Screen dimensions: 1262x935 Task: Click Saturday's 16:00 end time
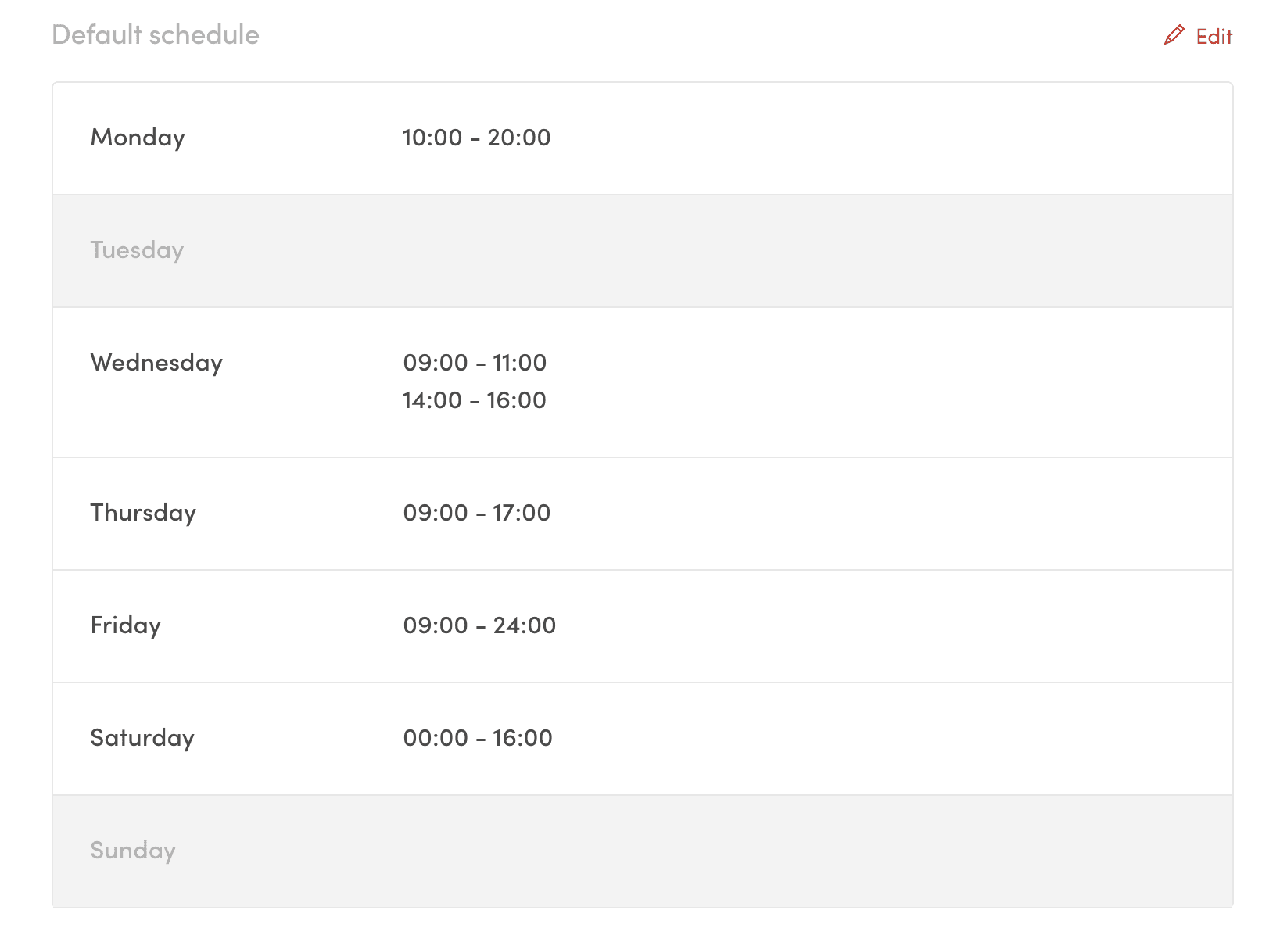(522, 738)
